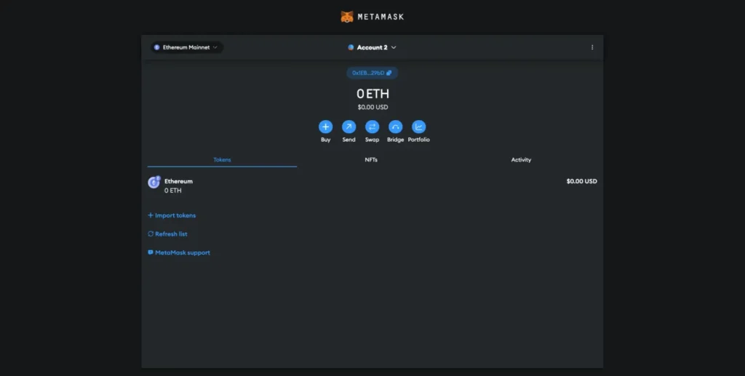The image size is (745, 376).
Task: Click the Refresh list link
Action: [167, 234]
